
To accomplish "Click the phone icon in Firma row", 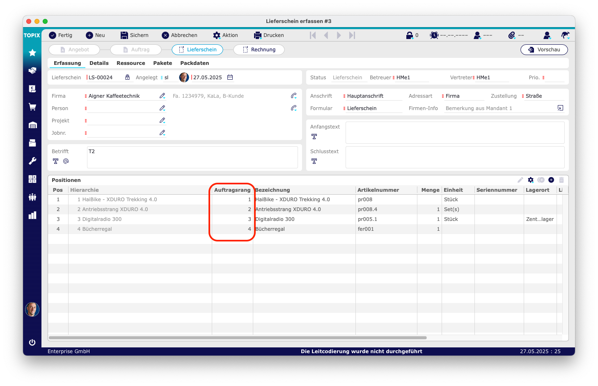I will tap(294, 96).
